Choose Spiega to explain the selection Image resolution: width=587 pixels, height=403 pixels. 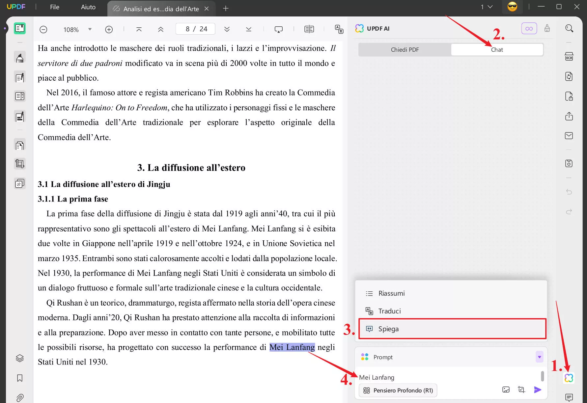coord(389,329)
